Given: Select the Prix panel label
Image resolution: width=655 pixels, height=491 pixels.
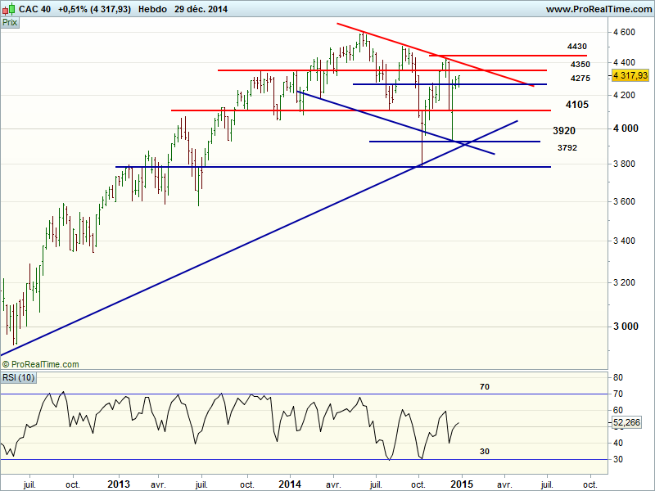Looking at the screenshot, I should pyautogui.click(x=11, y=23).
